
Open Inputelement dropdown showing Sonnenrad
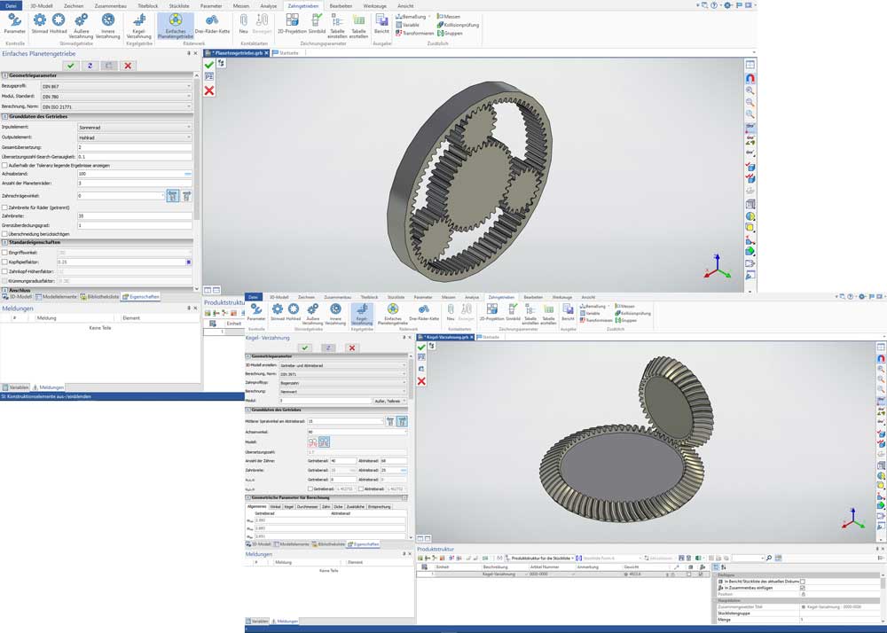(135, 128)
